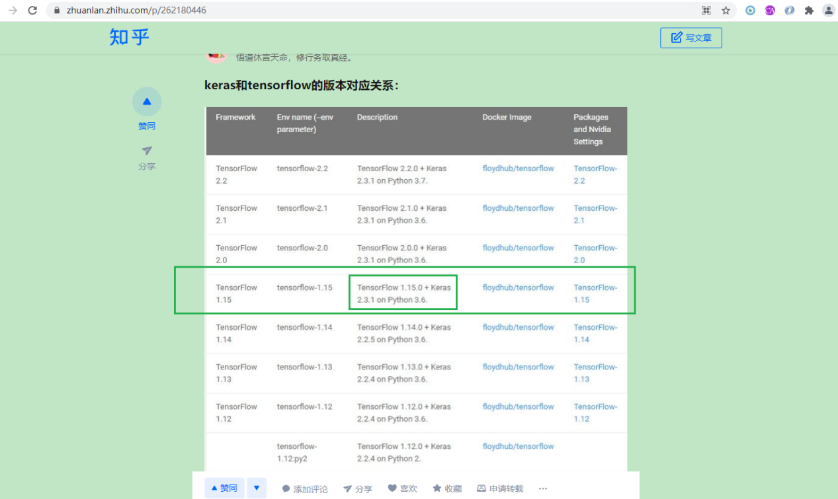The image size is (838, 499).
Task: Click the Docker Image column header
Action: (507, 117)
